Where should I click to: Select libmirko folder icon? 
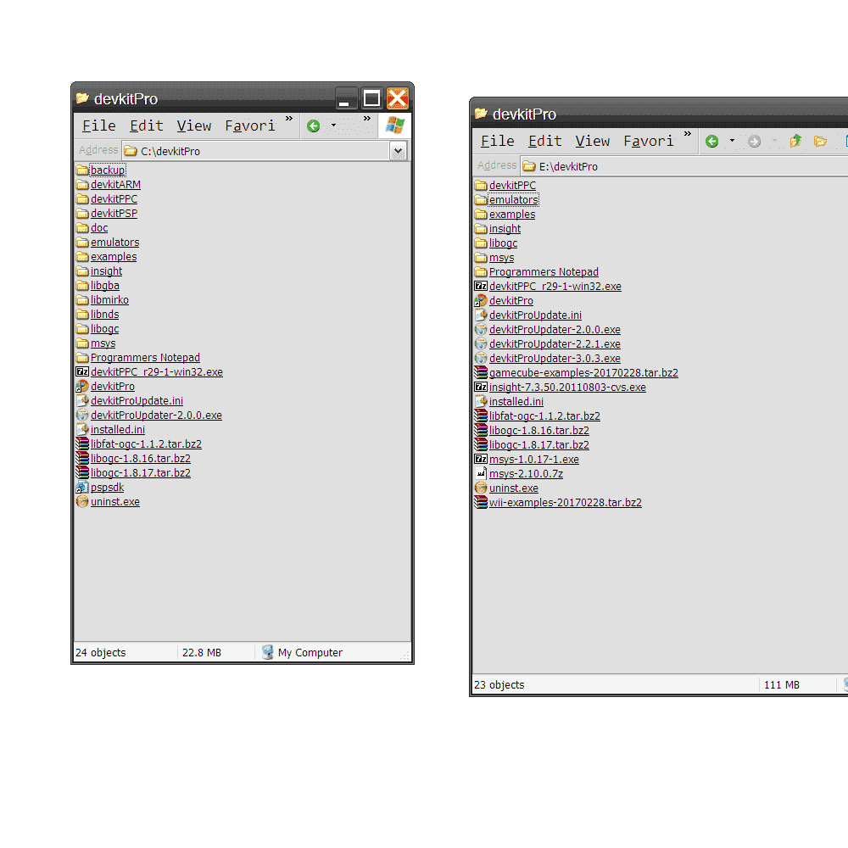(x=82, y=300)
